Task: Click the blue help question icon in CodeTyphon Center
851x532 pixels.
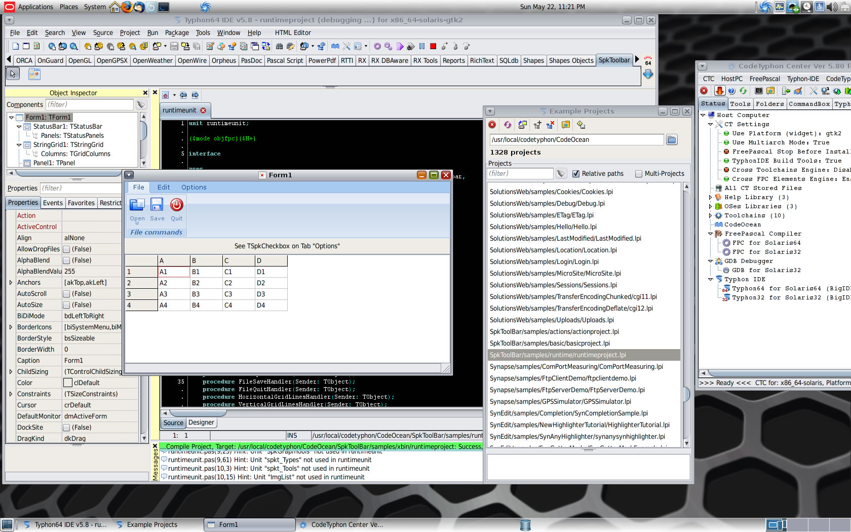Action: (731, 91)
